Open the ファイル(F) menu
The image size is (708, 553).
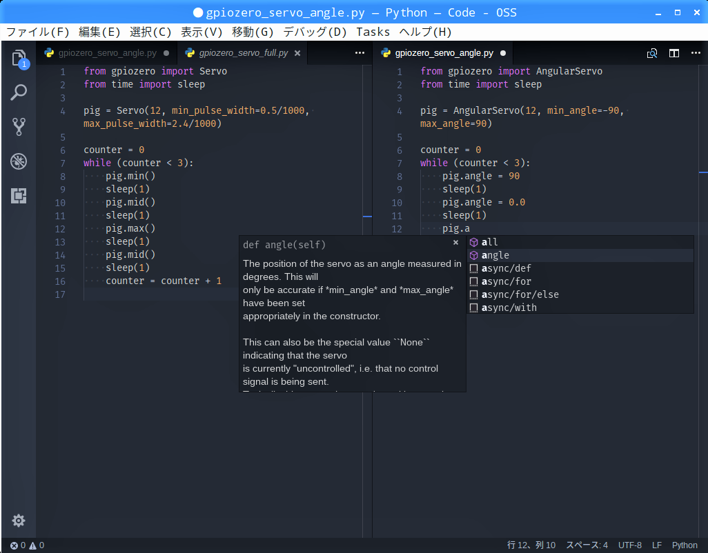point(38,32)
